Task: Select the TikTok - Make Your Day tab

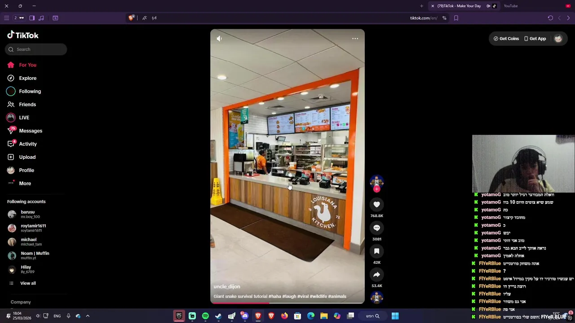Action: (x=459, y=6)
